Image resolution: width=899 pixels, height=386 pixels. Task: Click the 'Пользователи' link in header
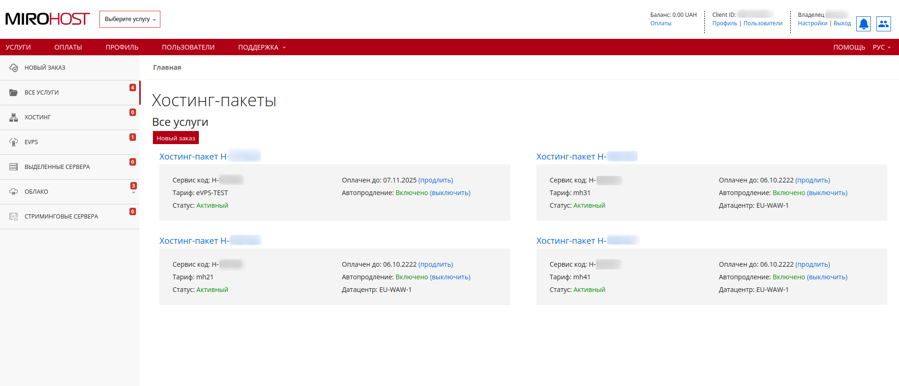coord(763,23)
